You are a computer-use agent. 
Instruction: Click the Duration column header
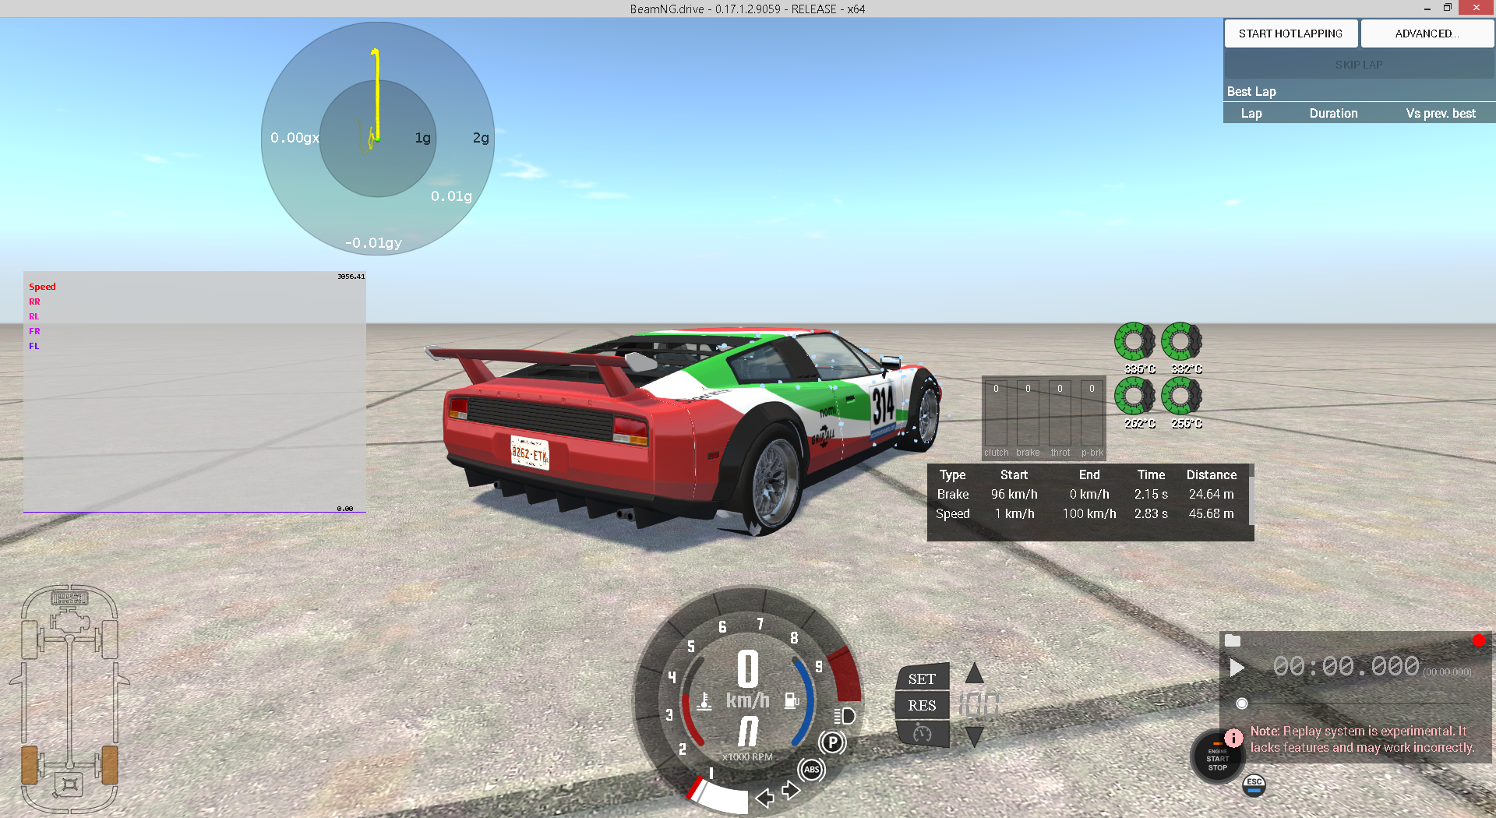click(1333, 114)
